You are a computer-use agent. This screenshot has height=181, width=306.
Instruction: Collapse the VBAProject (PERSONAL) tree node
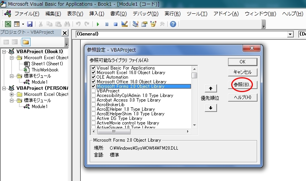[4, 88]
